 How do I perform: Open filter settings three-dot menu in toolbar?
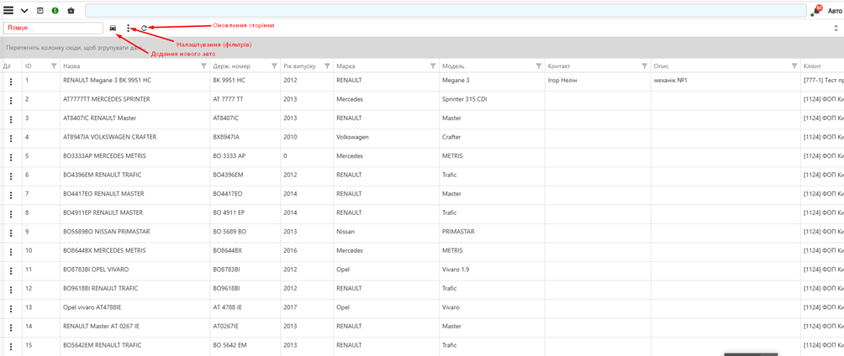(x=128, y=28)
